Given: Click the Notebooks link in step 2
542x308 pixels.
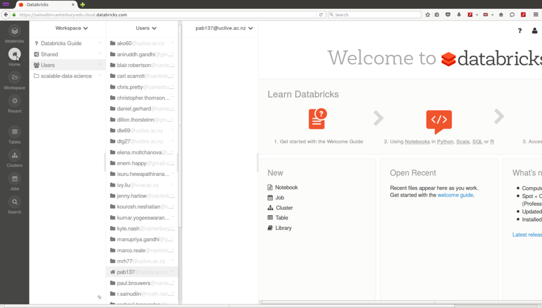Looking at the screenshot, I should click(417, 142).
